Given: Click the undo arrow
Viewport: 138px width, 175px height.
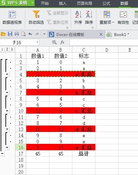Looking at the screenshot, I should 30,34.
